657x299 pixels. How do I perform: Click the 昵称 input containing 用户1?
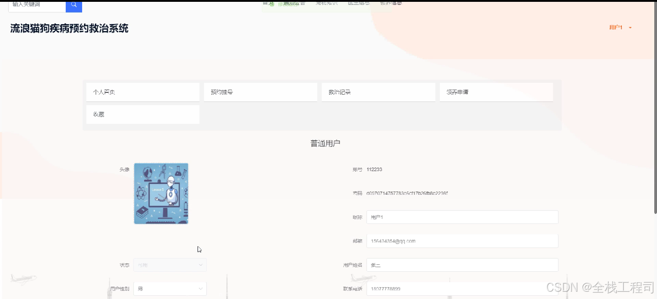(x=462, y=217)
